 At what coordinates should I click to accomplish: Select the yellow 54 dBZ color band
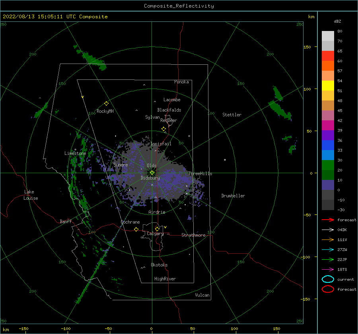pos(328,85)
